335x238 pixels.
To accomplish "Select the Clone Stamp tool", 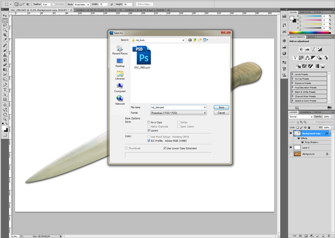I will [5, 55].
